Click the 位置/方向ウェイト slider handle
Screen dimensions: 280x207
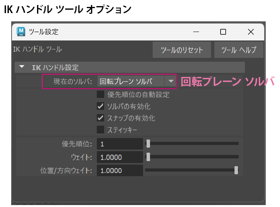click(x=236, y=170)
